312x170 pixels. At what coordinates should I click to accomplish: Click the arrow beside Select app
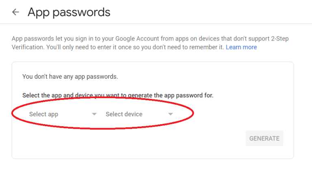[94, 114]
